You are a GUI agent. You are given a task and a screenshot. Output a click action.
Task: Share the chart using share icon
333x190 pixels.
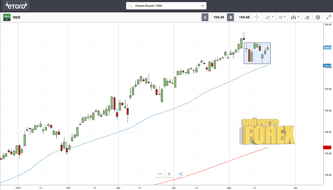tap(181, 174)
